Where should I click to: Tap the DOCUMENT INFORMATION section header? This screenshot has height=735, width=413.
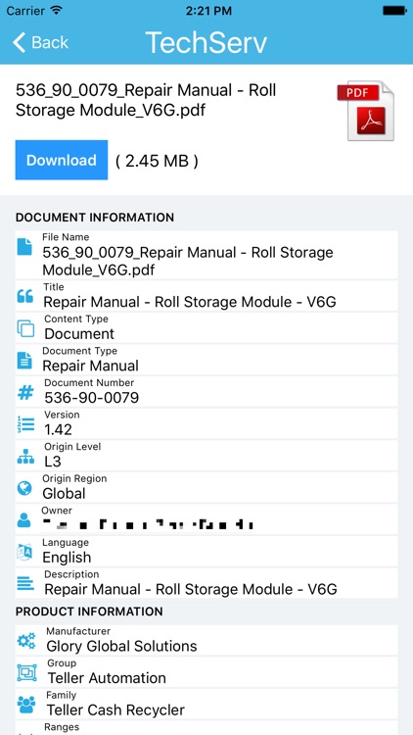95,218
